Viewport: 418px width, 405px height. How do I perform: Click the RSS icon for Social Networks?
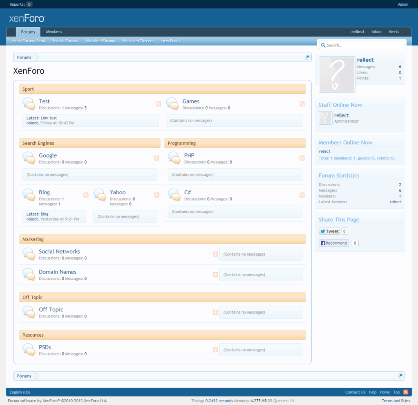[x=215, y=254]
